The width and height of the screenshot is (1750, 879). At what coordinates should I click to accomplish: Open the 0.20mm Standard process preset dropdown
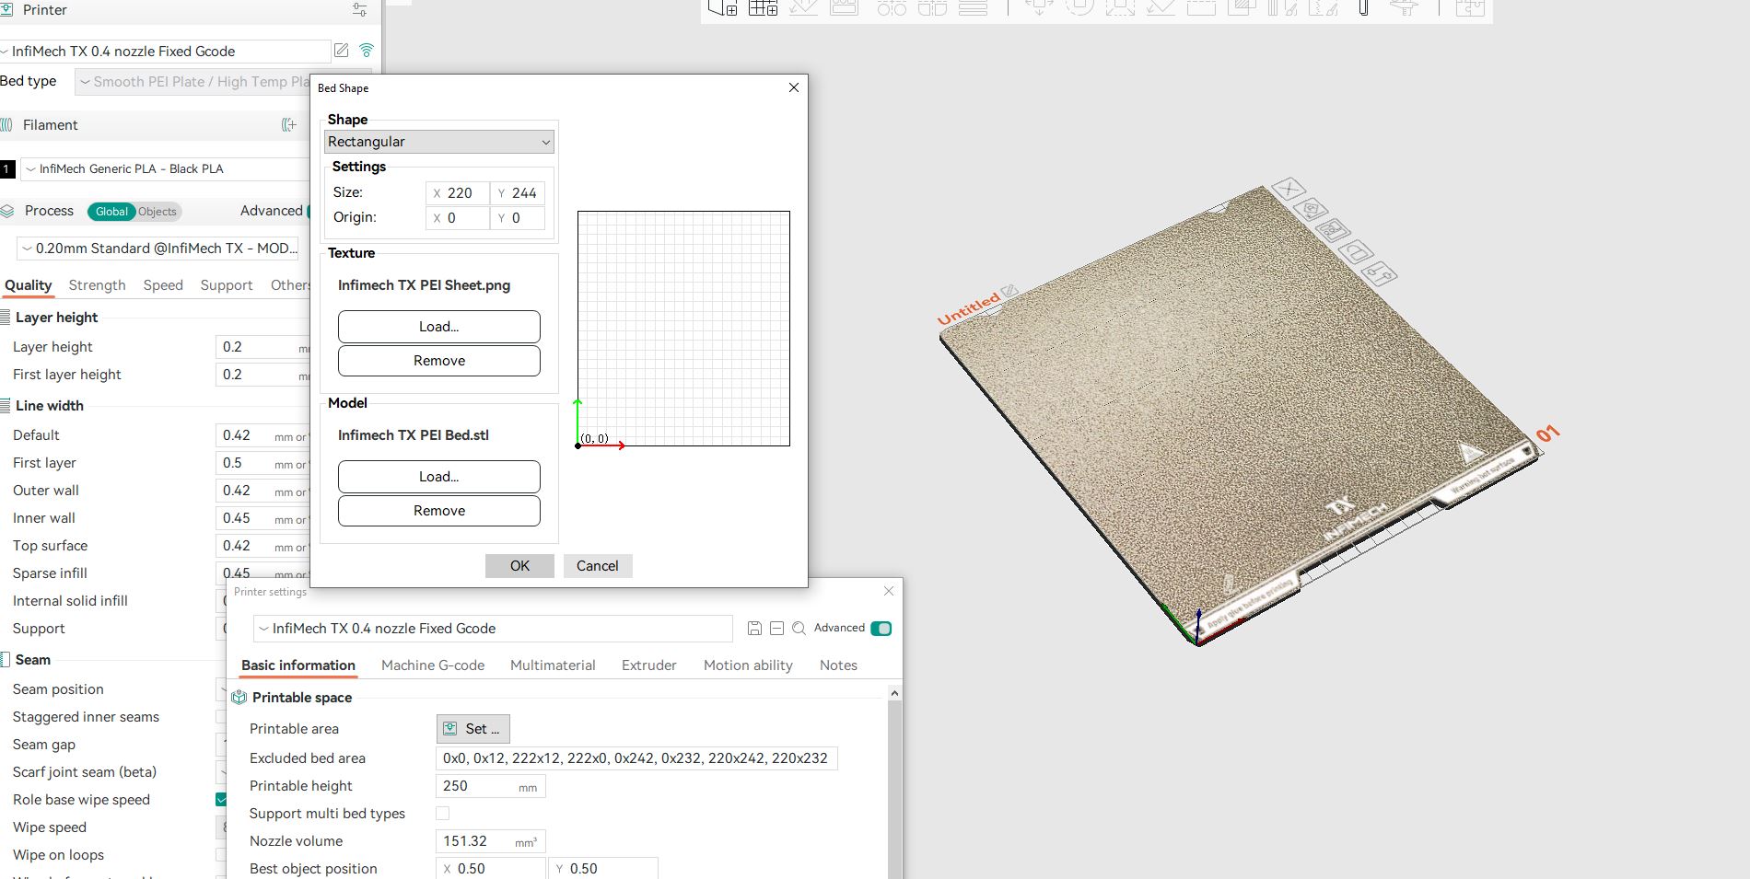158,249
